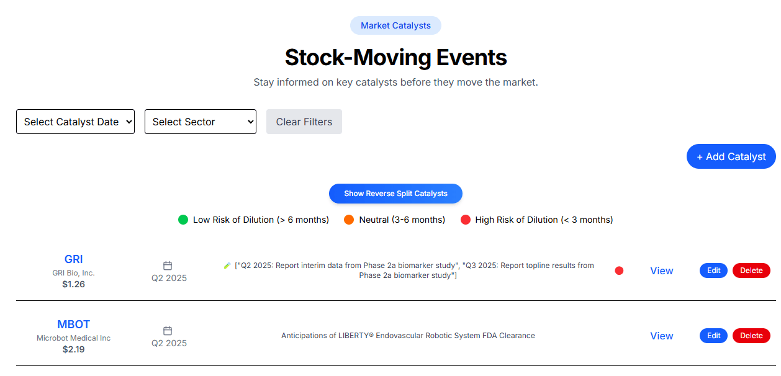Open the GRI ticker link

point(73,259)
